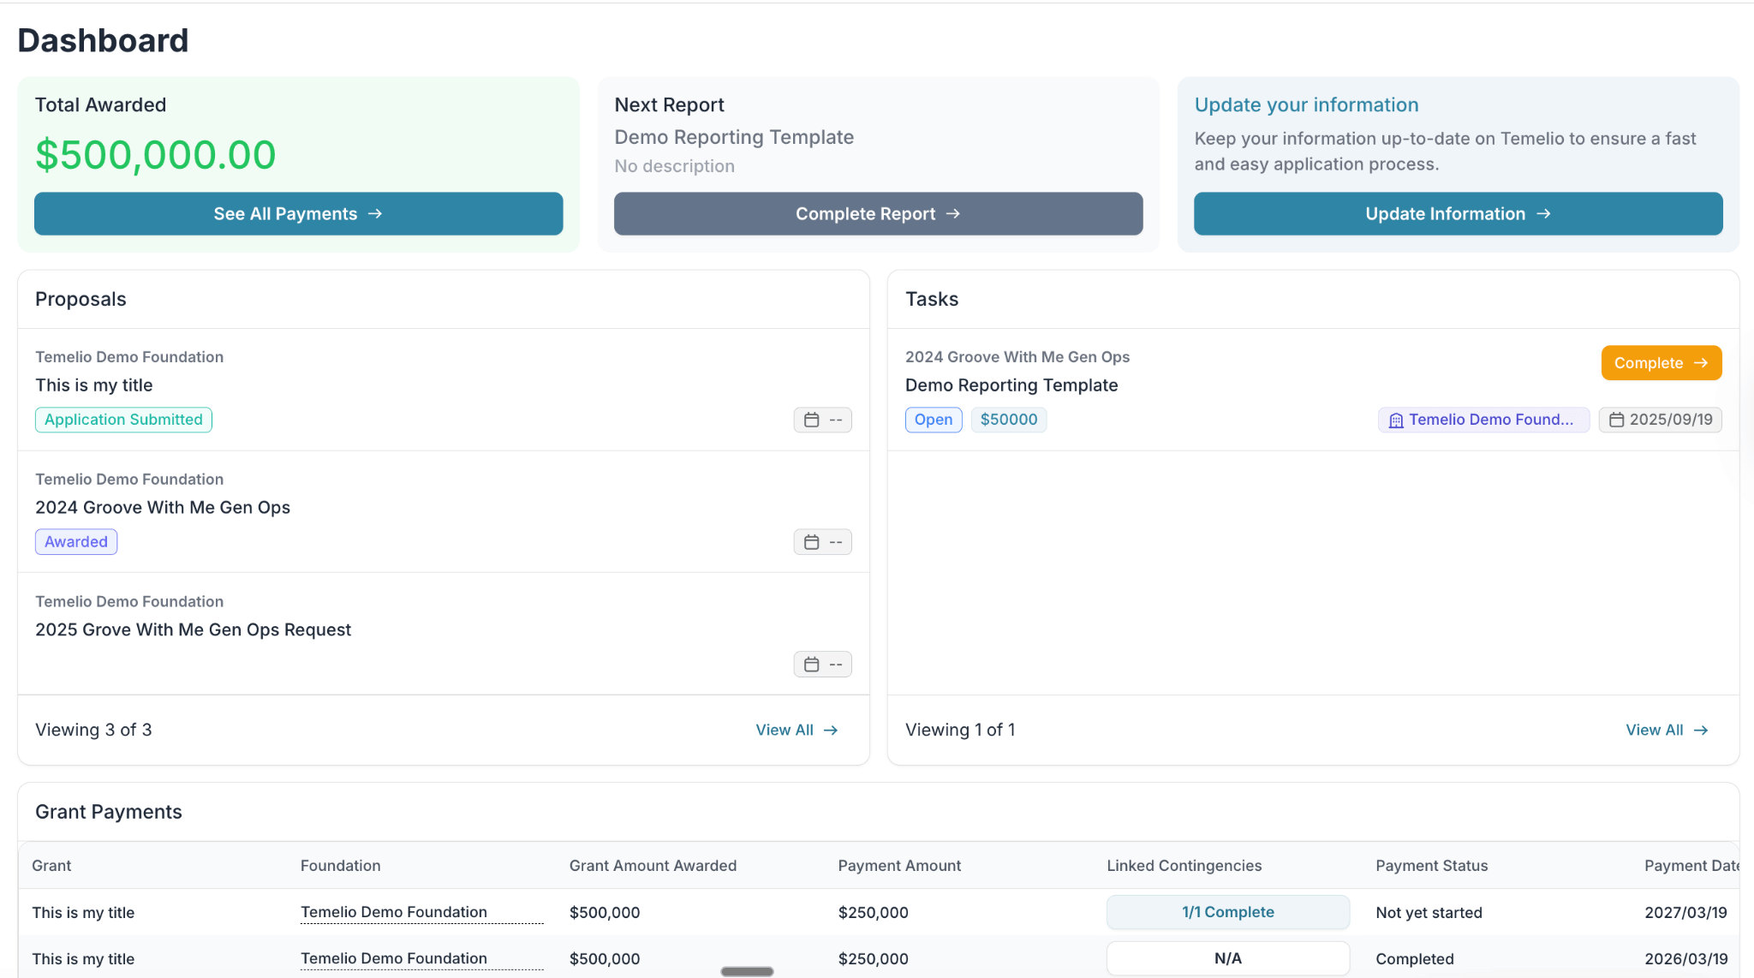Click arrow icon in See All Payments button
This screenshot has height=978, width=1754.
[375, 214]
